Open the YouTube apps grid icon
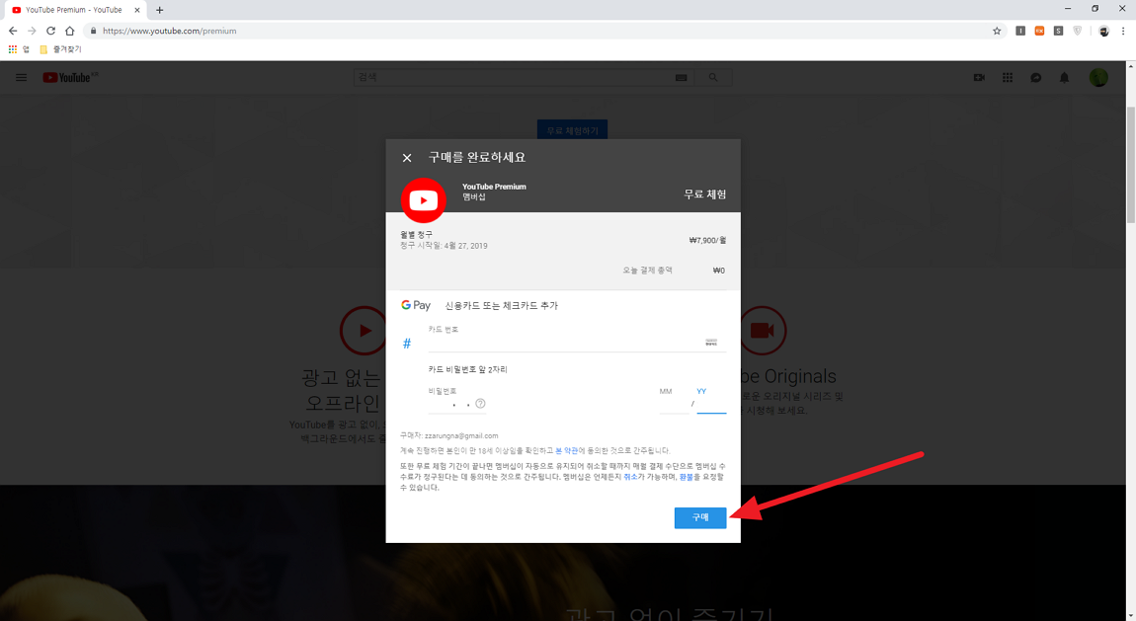The height and width of the screenshot is (621, 1136). [x=1008, y=77]
